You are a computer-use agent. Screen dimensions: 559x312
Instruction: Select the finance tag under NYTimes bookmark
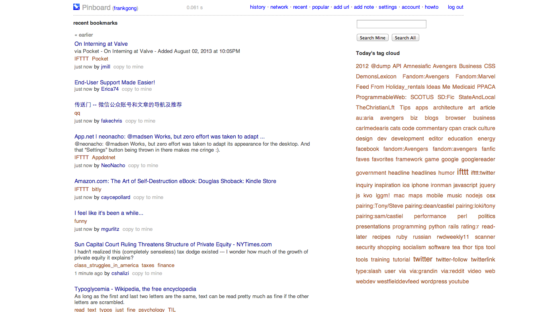(166, 265)
